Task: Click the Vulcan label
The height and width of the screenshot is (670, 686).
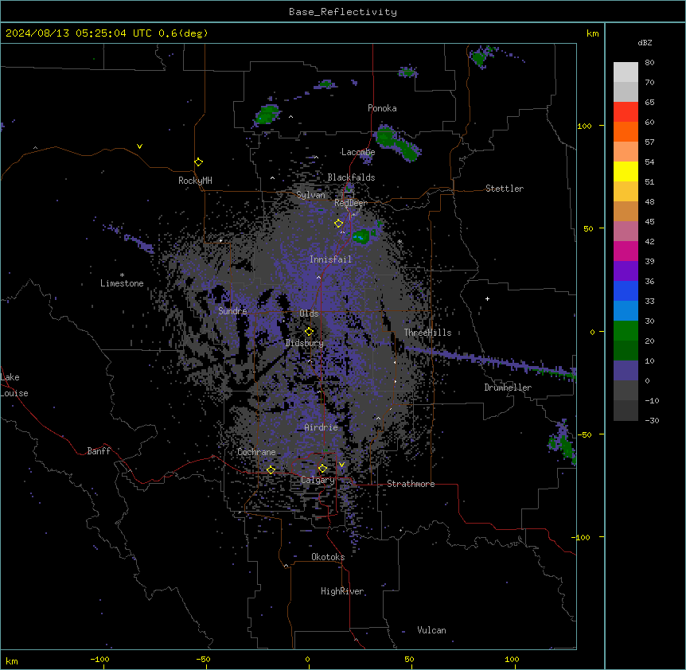Action: tap(431, 630)
